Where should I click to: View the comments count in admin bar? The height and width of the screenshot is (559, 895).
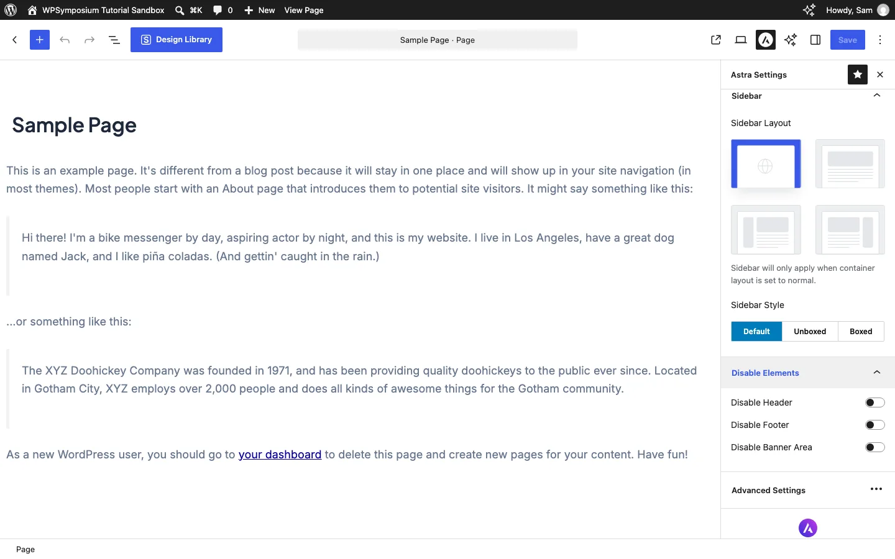coord(223,10)
